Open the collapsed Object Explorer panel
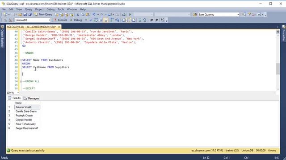Screen dimensions: 286x160 [2, 36]
